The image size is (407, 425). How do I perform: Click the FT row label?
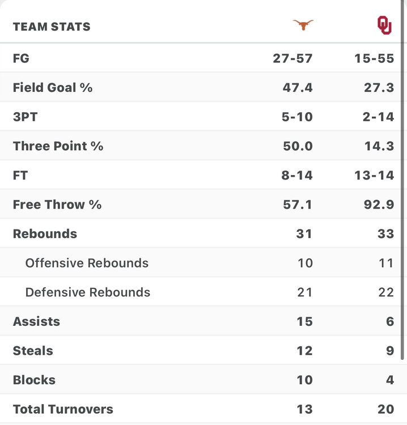21,175
